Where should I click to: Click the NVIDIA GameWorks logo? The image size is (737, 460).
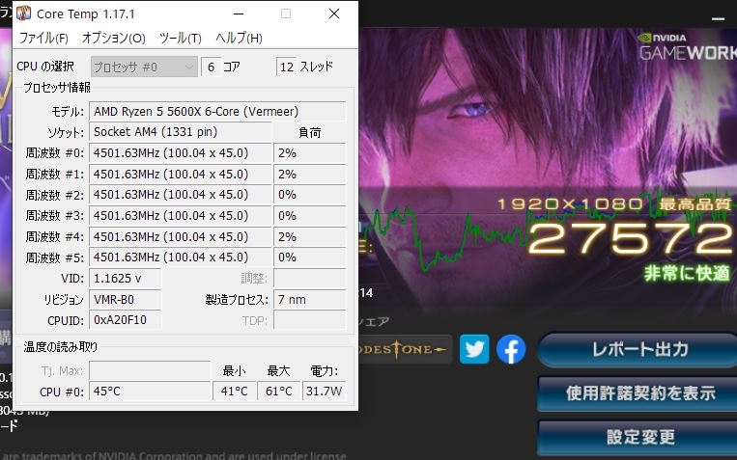[x=687, y=47]
